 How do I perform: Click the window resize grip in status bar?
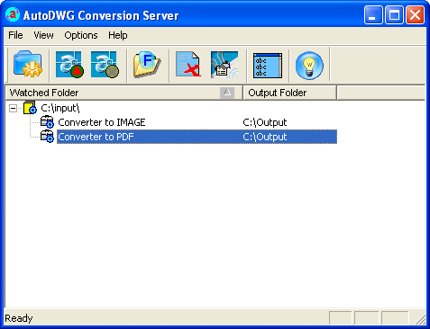coord(420,319)
